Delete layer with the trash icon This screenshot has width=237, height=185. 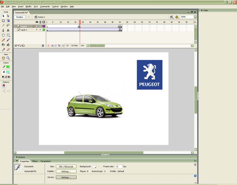[43, 45]
